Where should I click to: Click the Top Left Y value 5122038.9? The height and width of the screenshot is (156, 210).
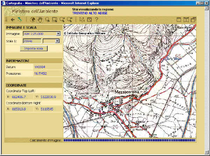coord(48,97)
